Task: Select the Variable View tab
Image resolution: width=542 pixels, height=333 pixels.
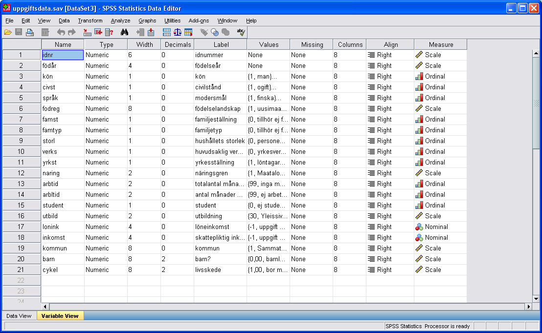Action: (60, 316)
